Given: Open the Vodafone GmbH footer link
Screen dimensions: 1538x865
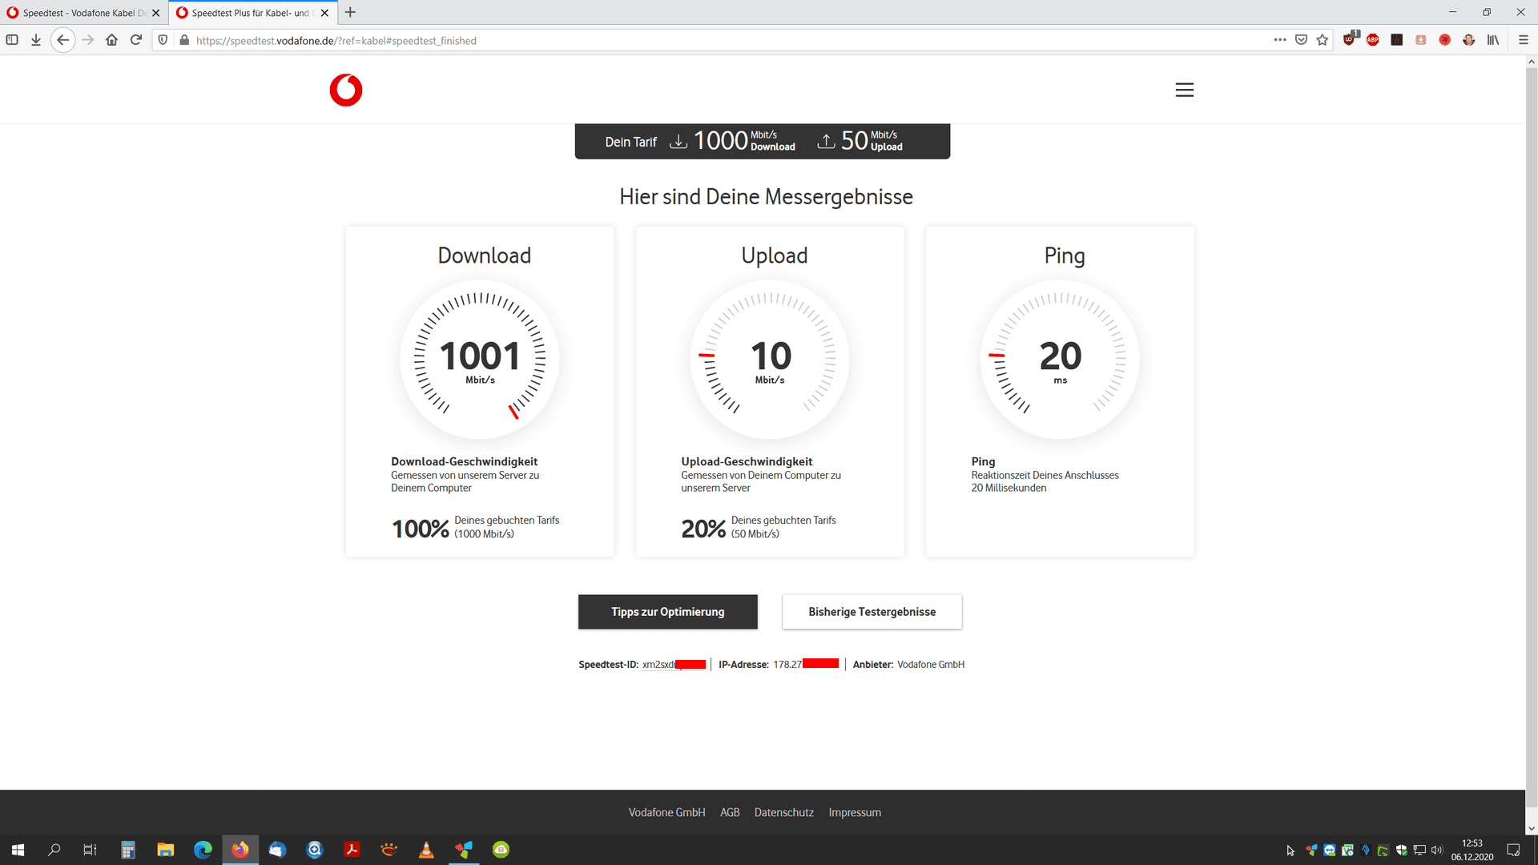Looking at the screenshot, I should [x=666, y=812].
